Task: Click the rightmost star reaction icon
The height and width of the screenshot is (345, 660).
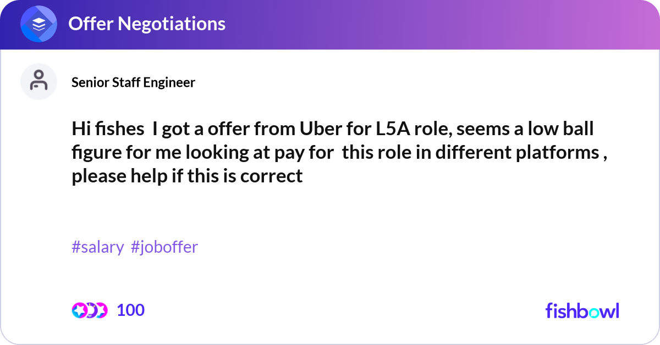Action: (x=101, y=310)
